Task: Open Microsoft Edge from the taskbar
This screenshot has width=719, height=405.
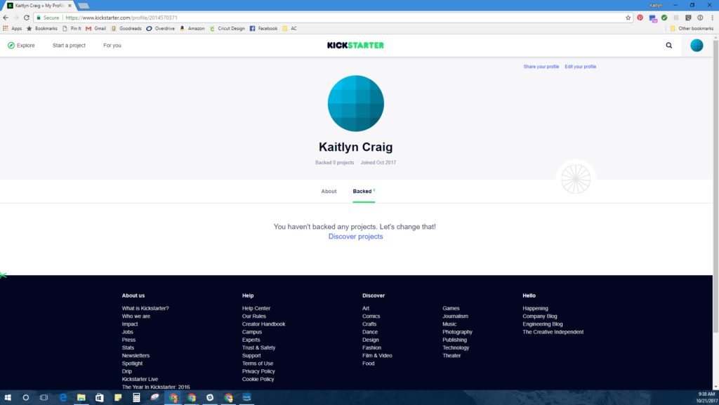Action: 62,398
